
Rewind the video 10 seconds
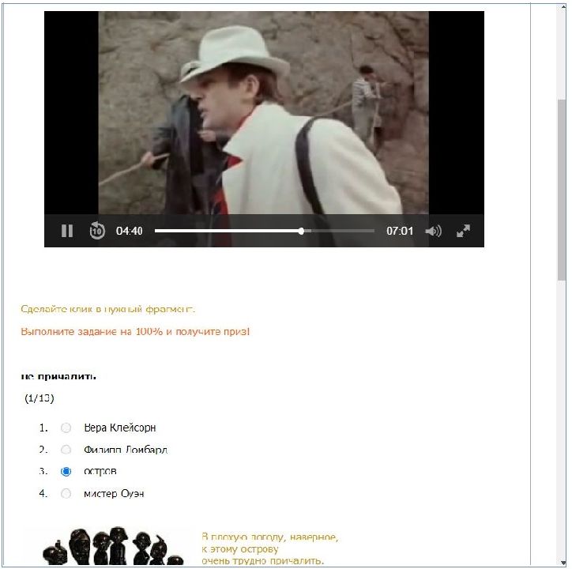tap(97, 231)
